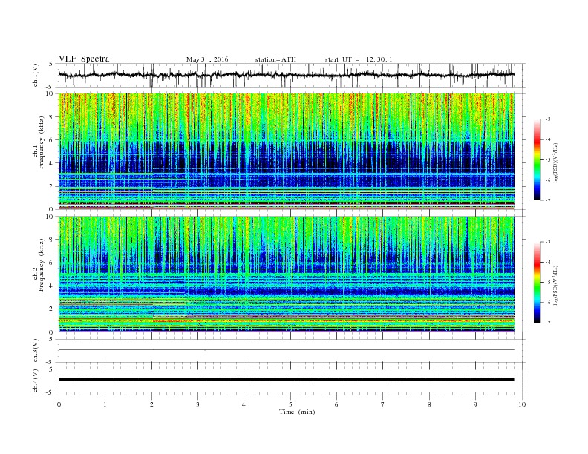This screenshot has height=454, width=588.
Task: Click the "-3" tick on ch.1 color bar
Action: 547,119
